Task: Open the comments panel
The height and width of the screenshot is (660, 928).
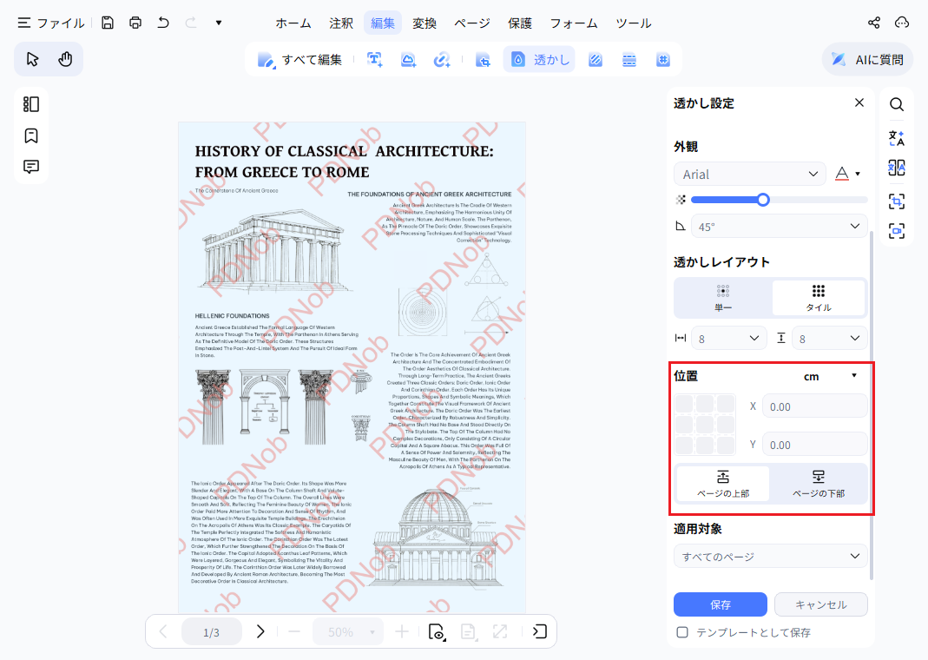Action: (30, 167)
